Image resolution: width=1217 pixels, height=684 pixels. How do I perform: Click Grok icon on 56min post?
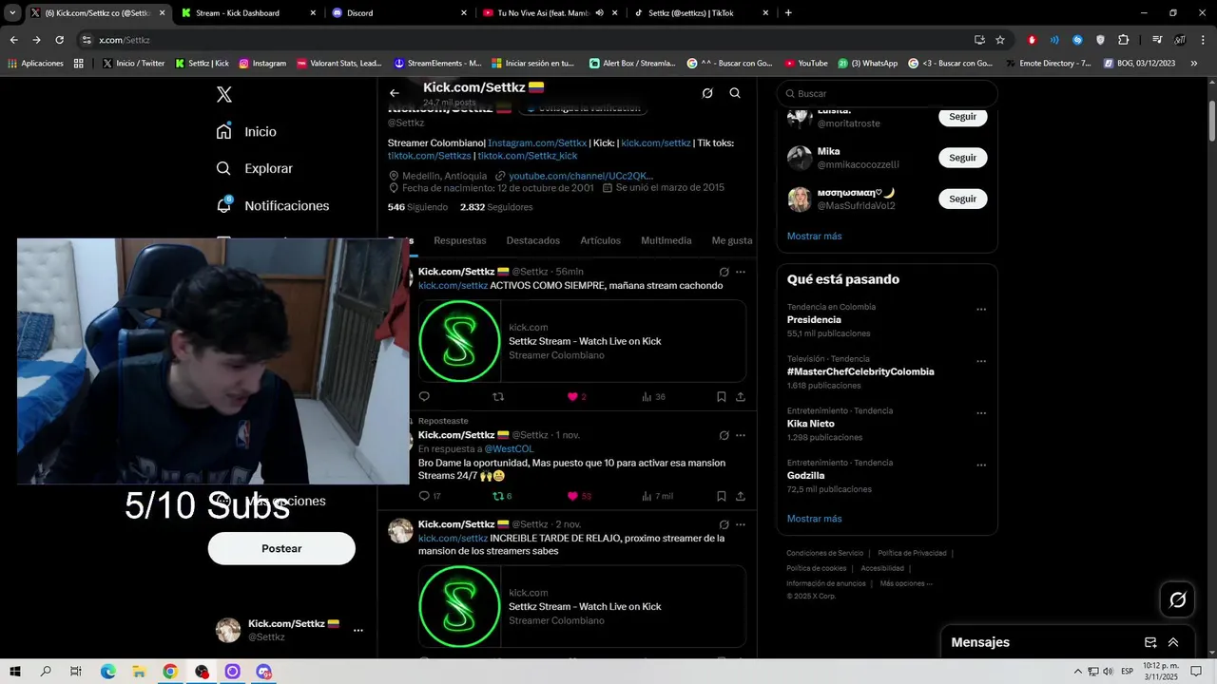coord(724,272)
